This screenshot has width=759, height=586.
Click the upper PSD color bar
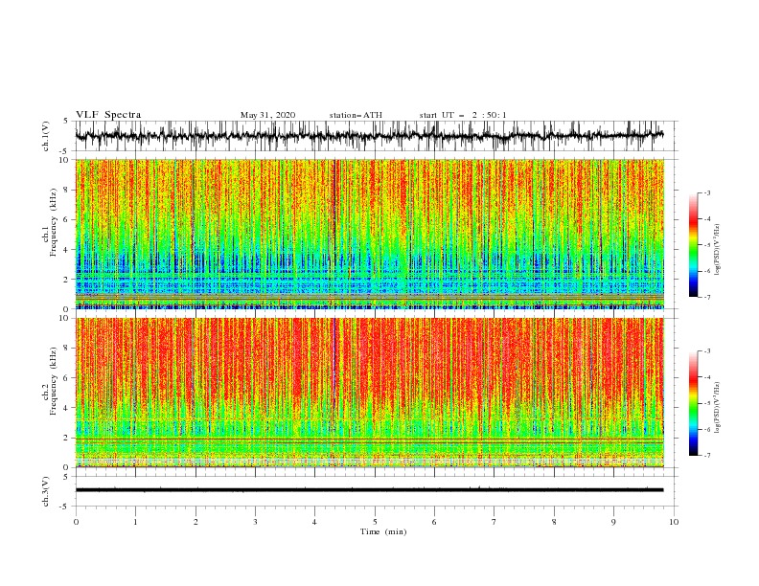coord(693,244)
